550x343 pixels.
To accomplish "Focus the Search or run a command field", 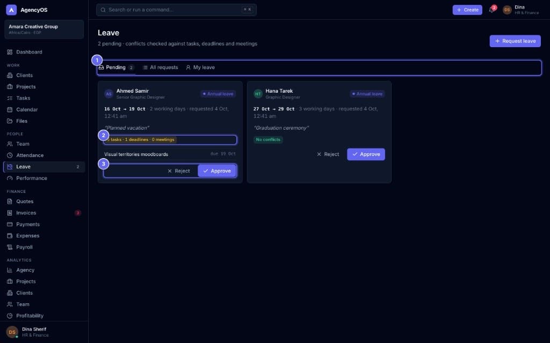I will point(176,10).
